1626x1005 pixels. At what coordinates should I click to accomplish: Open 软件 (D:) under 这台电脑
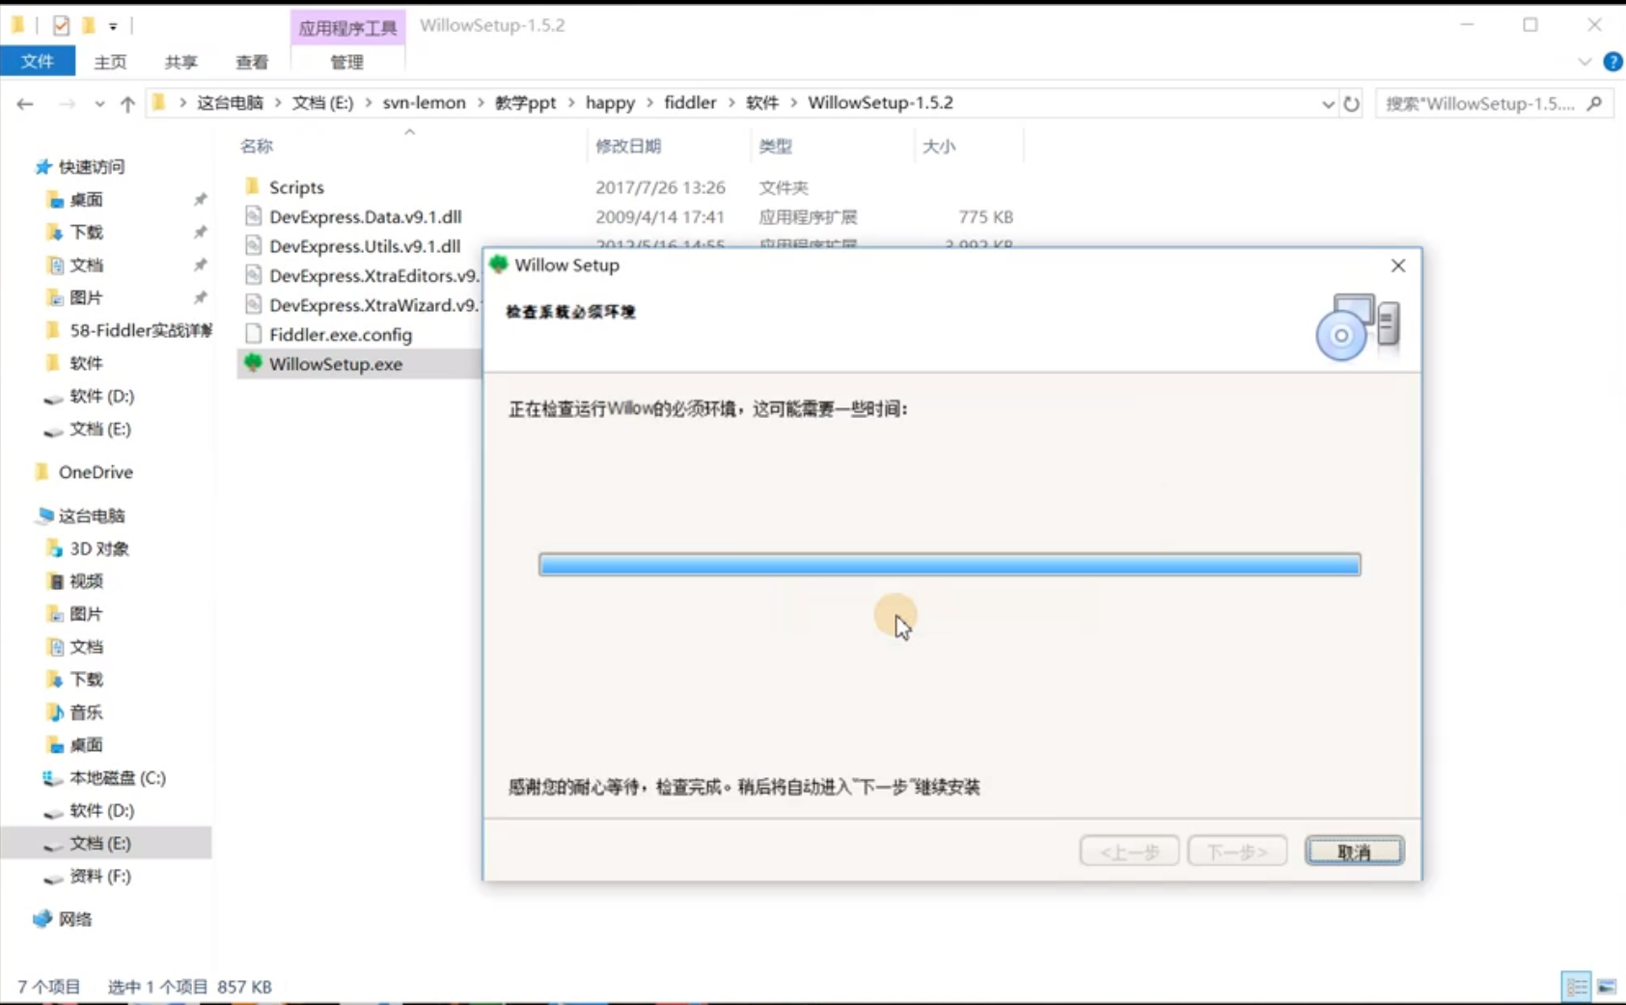click(x=101, y=811)
